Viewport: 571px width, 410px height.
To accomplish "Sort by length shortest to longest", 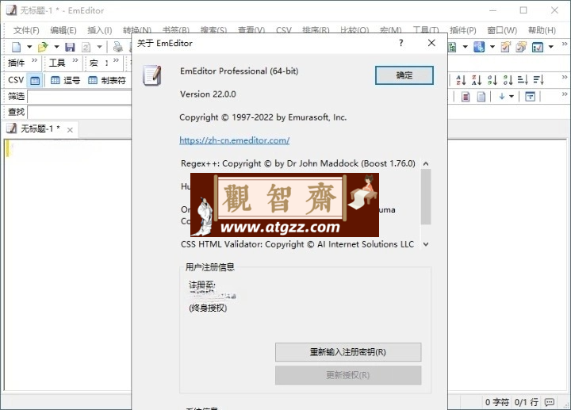I will point(523,80).
